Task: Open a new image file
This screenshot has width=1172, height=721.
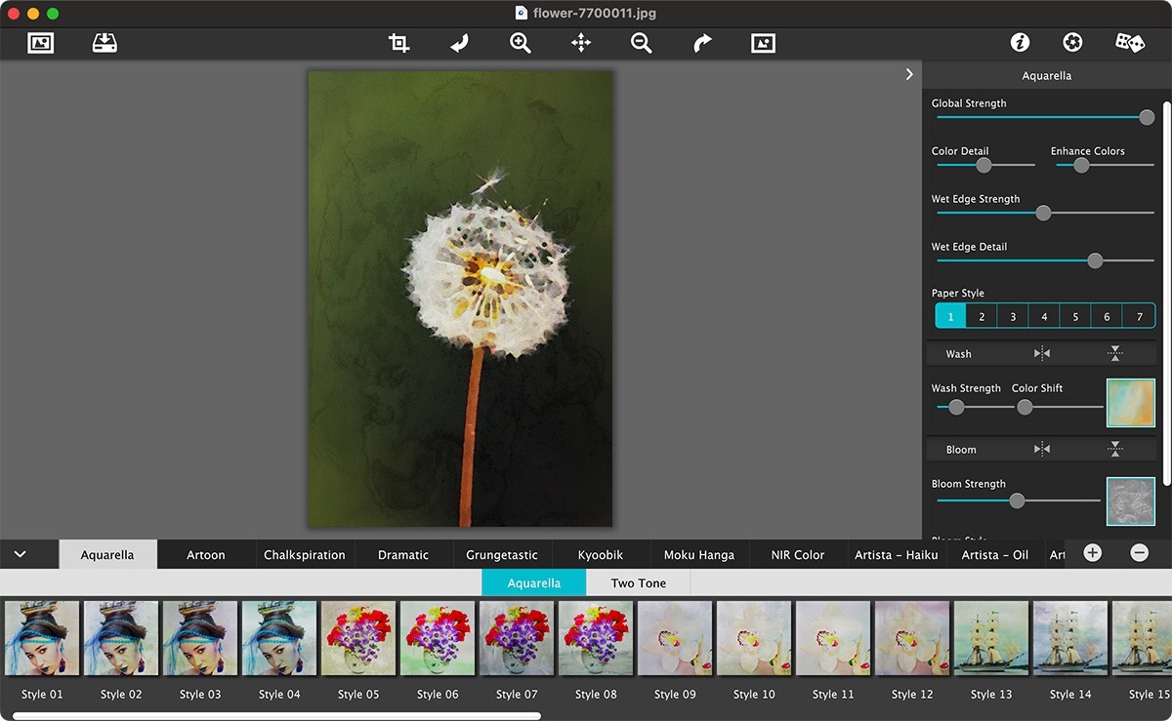Action: coord(40,42)
